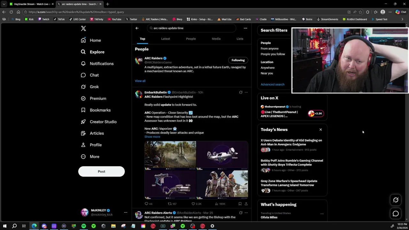Open the Explore page
The image size is (409, 230).
click(x=93, y=52)
